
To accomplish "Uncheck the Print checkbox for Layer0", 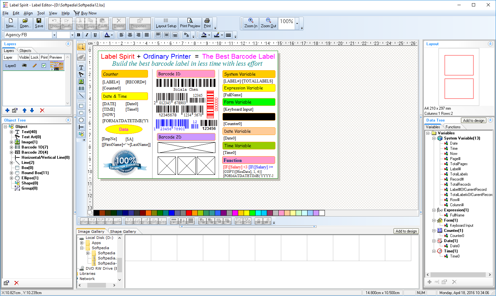I will (x=44, y=65).
